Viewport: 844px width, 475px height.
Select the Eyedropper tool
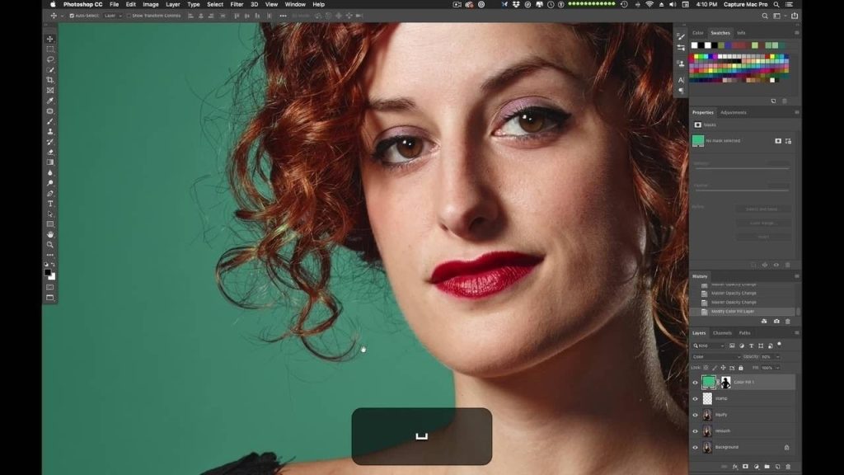click(x=50, y=101)
